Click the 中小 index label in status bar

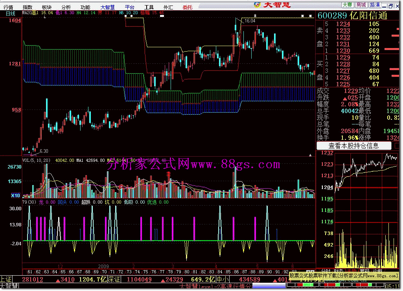tap(222, 280)
